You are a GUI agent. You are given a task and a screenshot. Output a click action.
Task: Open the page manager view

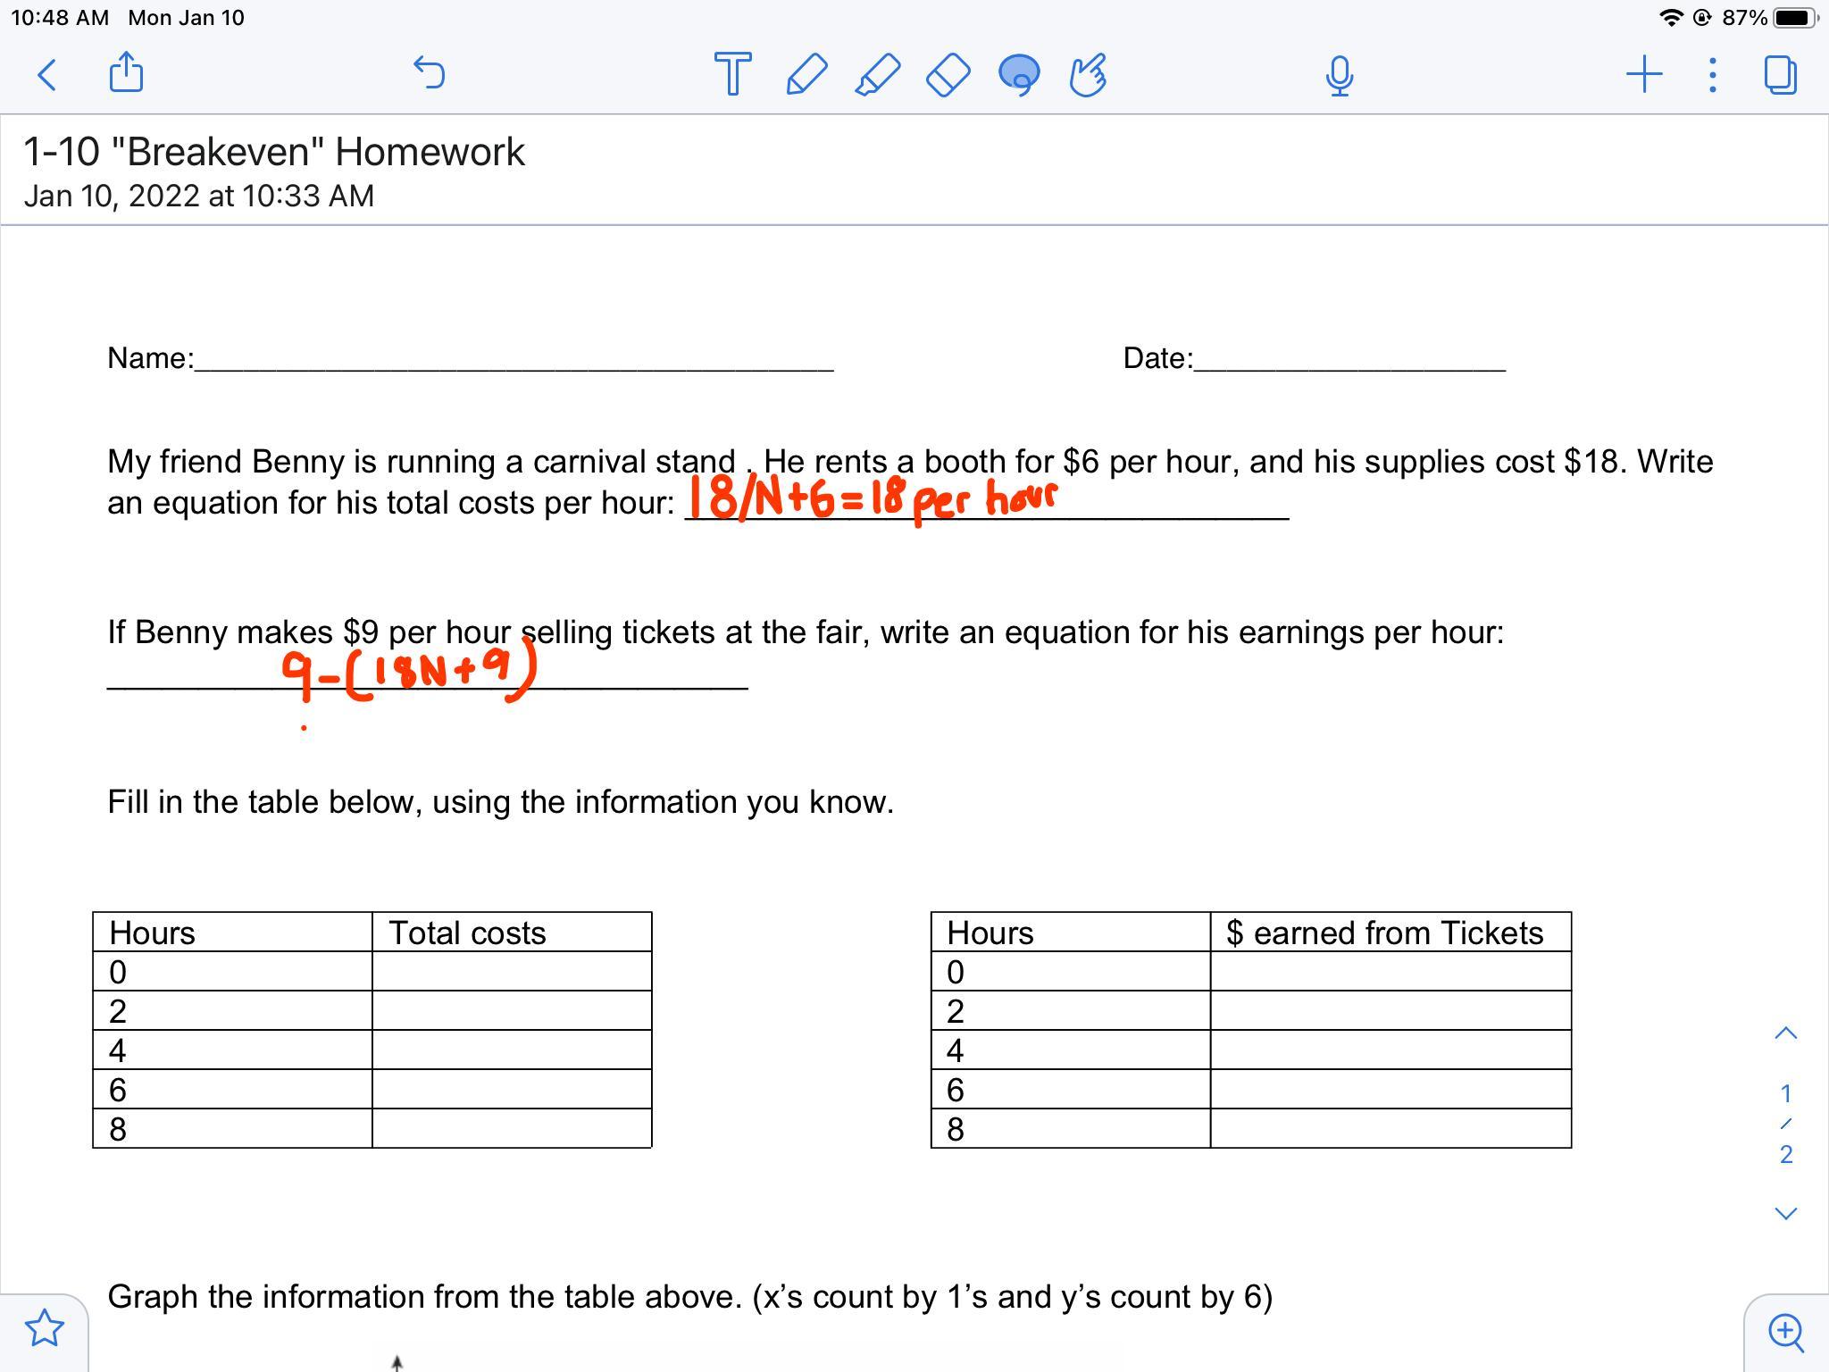1780,75
